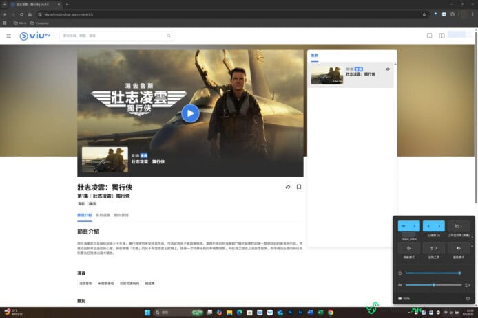Viewport: 478px width, 318px height.
Task: Reload the current page
Action: tap(21, 14)
